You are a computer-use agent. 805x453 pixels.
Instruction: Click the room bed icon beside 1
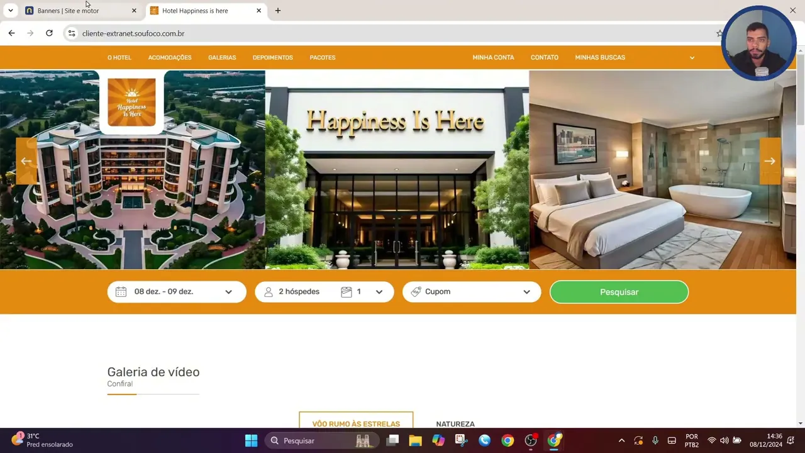point(347,292)
